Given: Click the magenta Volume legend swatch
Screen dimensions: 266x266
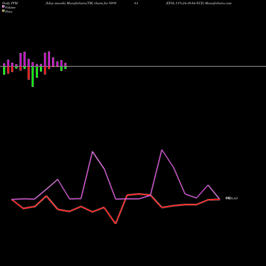Looking at the screenshot, I should coord(3,6).
